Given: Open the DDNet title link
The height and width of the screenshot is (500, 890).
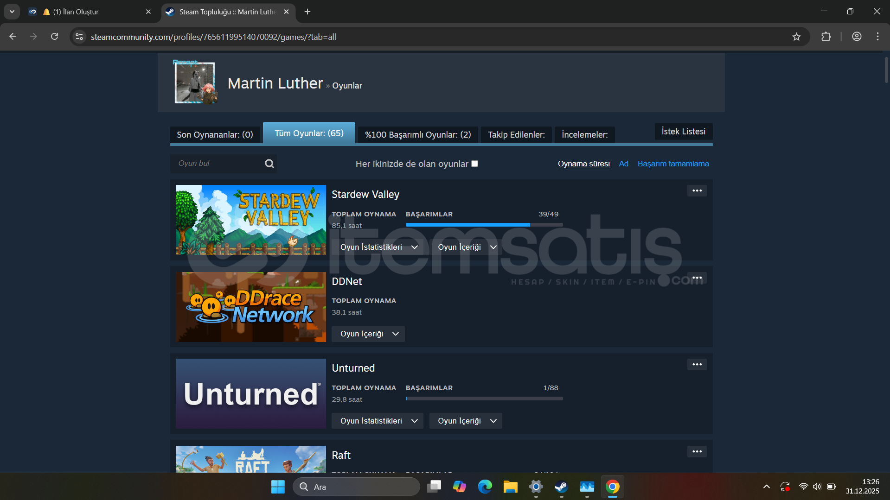Looking at the screenshot, I should coord(347,282).
